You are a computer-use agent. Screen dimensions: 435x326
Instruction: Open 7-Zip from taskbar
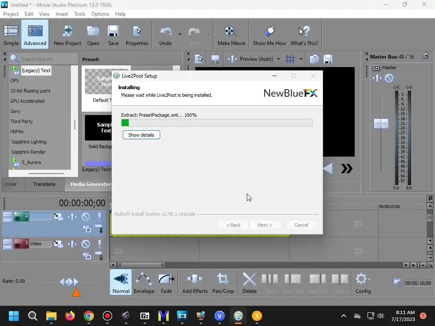(145, 316)
